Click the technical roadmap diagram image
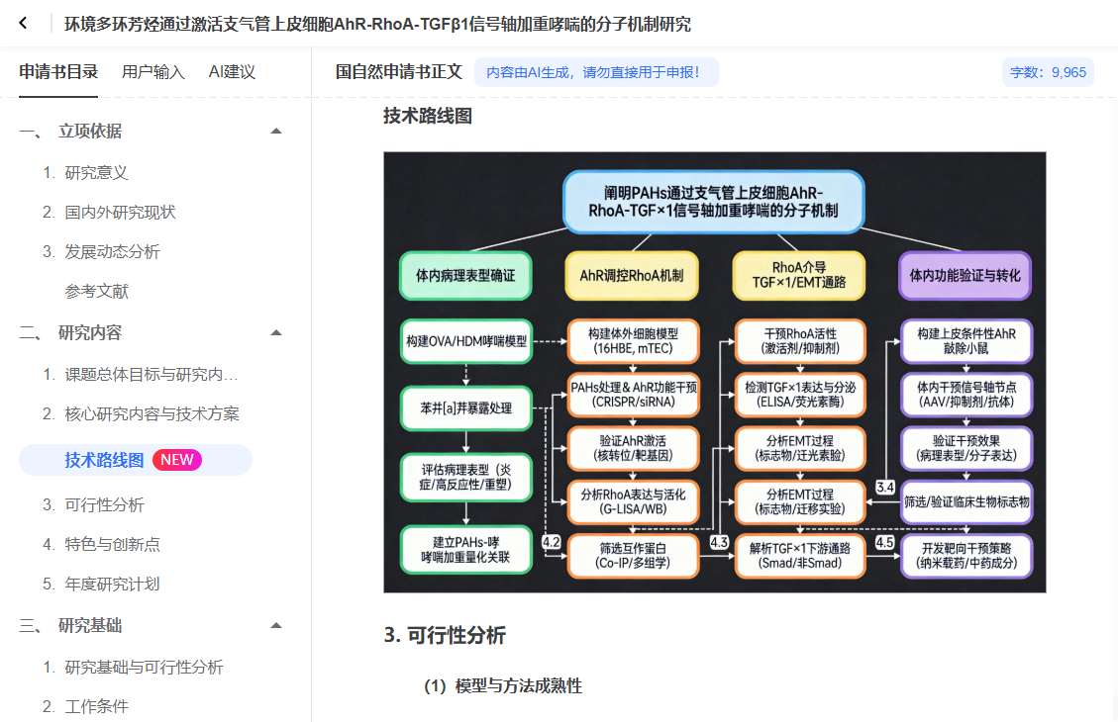 point(714,372)
